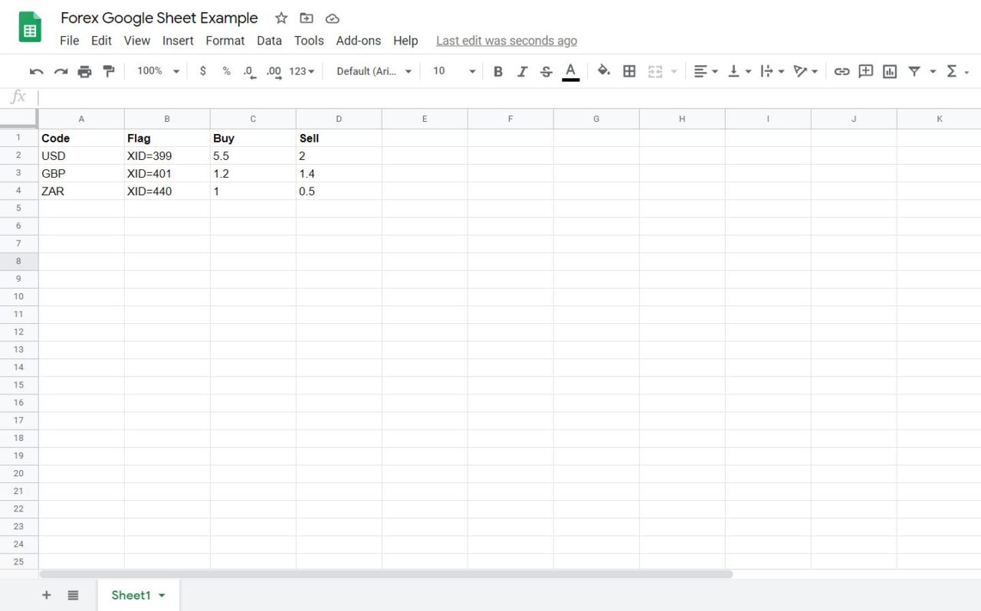Open the Sheet1 tab menu
The width and height of the screenshot is (981, 611).
(x=161, y=595)
